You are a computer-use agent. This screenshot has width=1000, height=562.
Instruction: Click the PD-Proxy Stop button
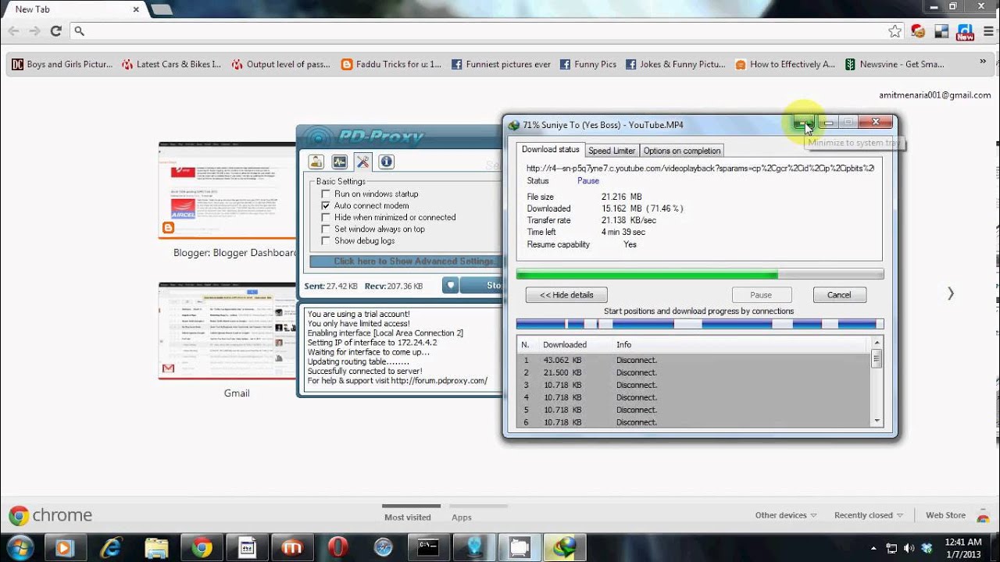coord(481,286)
